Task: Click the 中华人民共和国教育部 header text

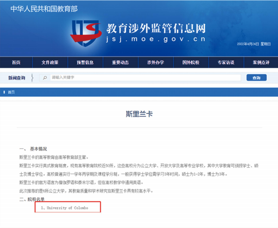Action: pyautogui.click(x=44, y=9)
